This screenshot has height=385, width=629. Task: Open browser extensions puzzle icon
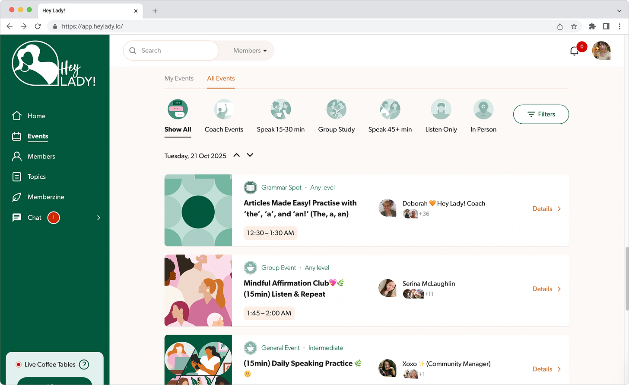click(x=592, y=26)
